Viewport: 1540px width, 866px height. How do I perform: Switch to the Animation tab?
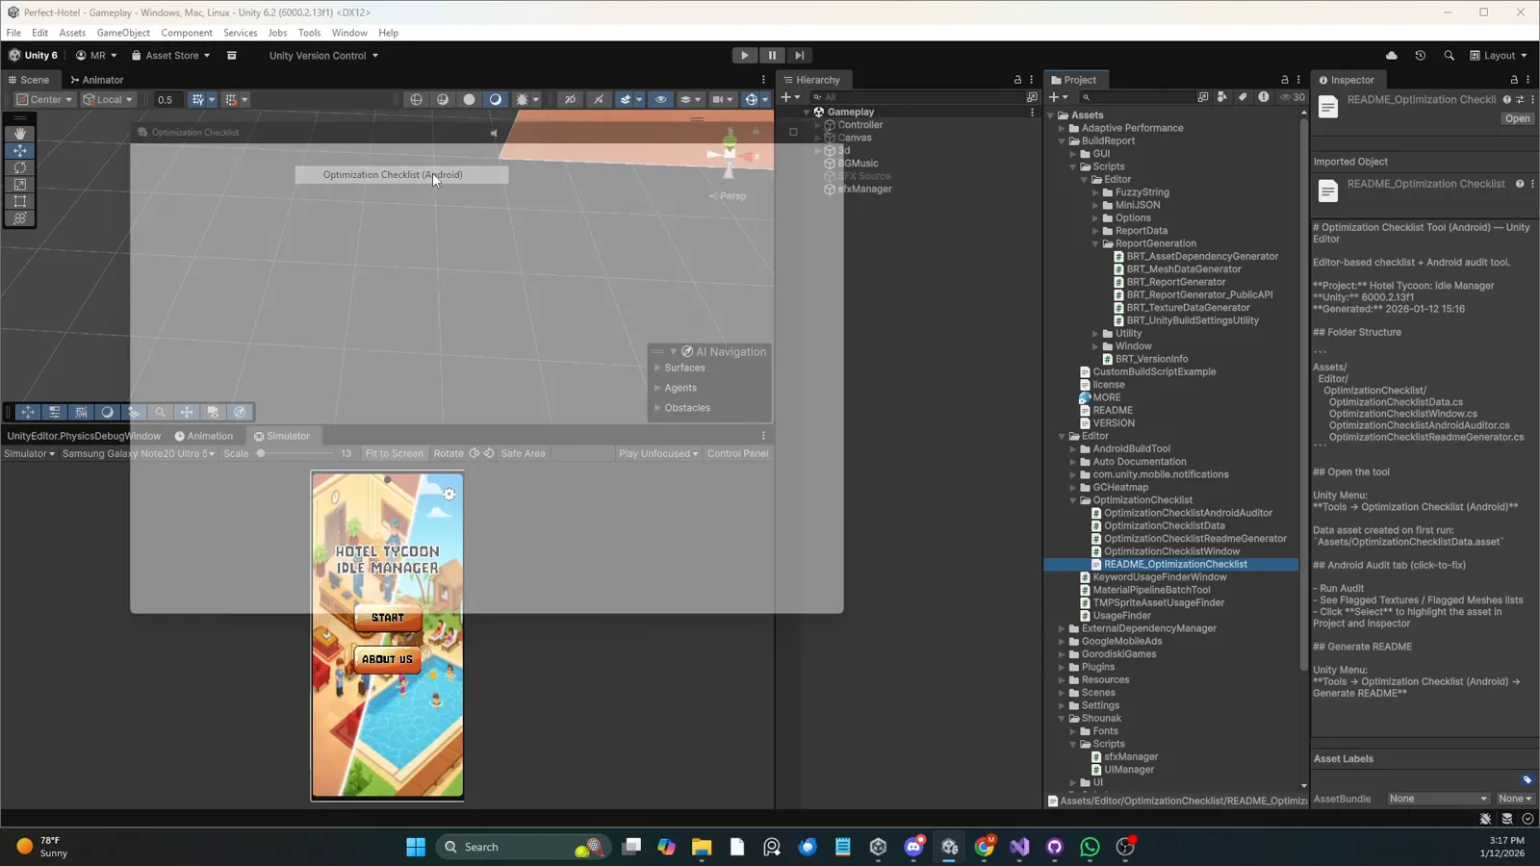click(x=204, y=436)
